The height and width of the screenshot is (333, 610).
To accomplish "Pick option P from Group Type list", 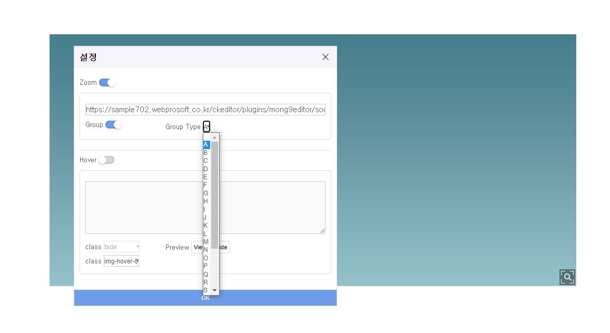I will (x=206, y=266).
